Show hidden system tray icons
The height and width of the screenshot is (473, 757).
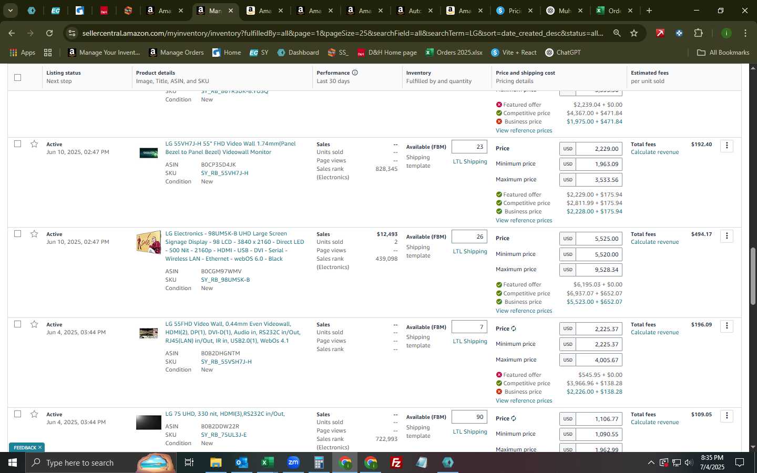[x=651, y=462]
